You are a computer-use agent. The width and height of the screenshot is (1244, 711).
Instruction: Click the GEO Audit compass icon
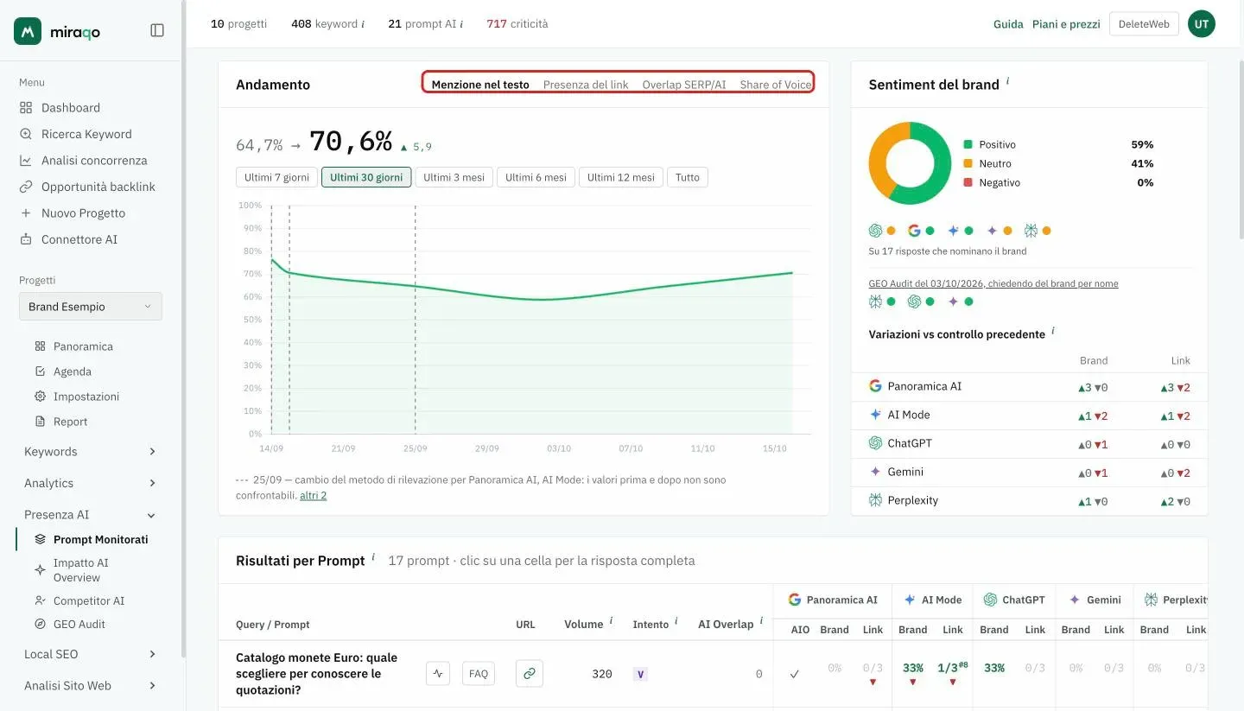[40, 624]
